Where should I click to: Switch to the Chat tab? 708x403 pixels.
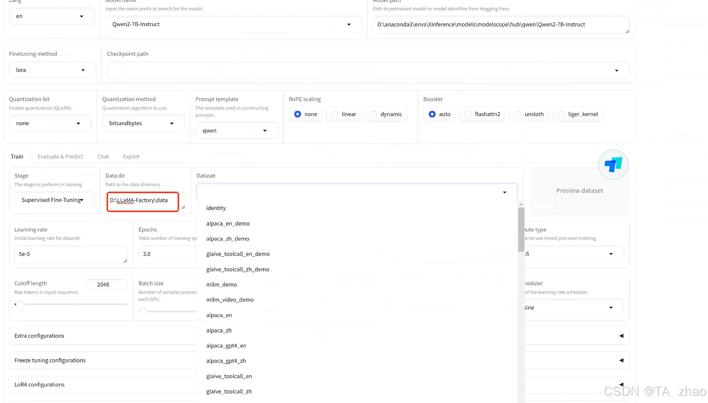pos(103,157)
